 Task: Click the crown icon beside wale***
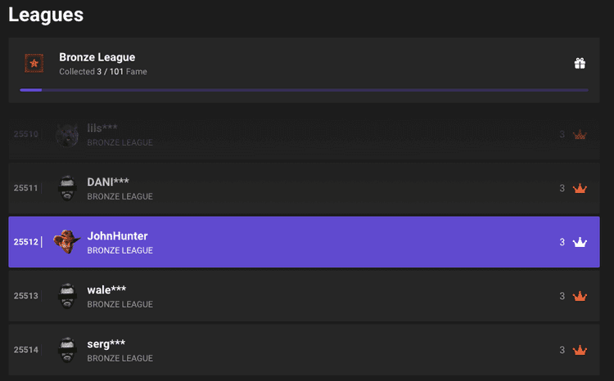click(x=580, y=296)
